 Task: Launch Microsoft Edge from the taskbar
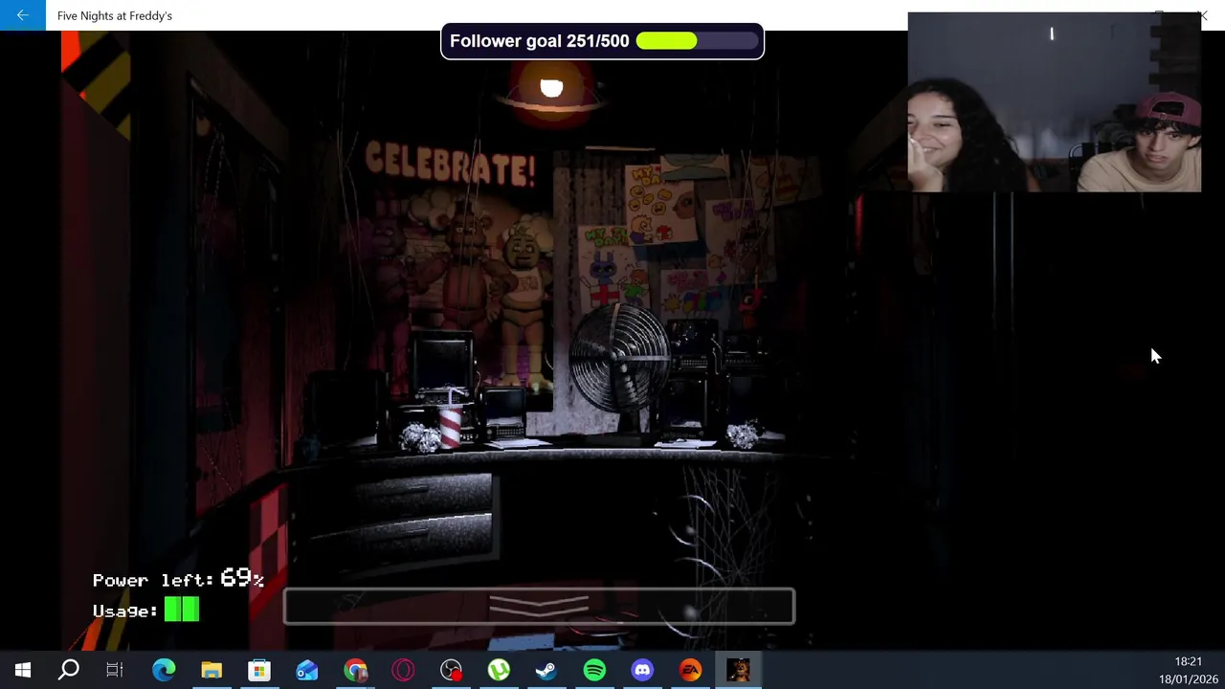tap(164, 670)
